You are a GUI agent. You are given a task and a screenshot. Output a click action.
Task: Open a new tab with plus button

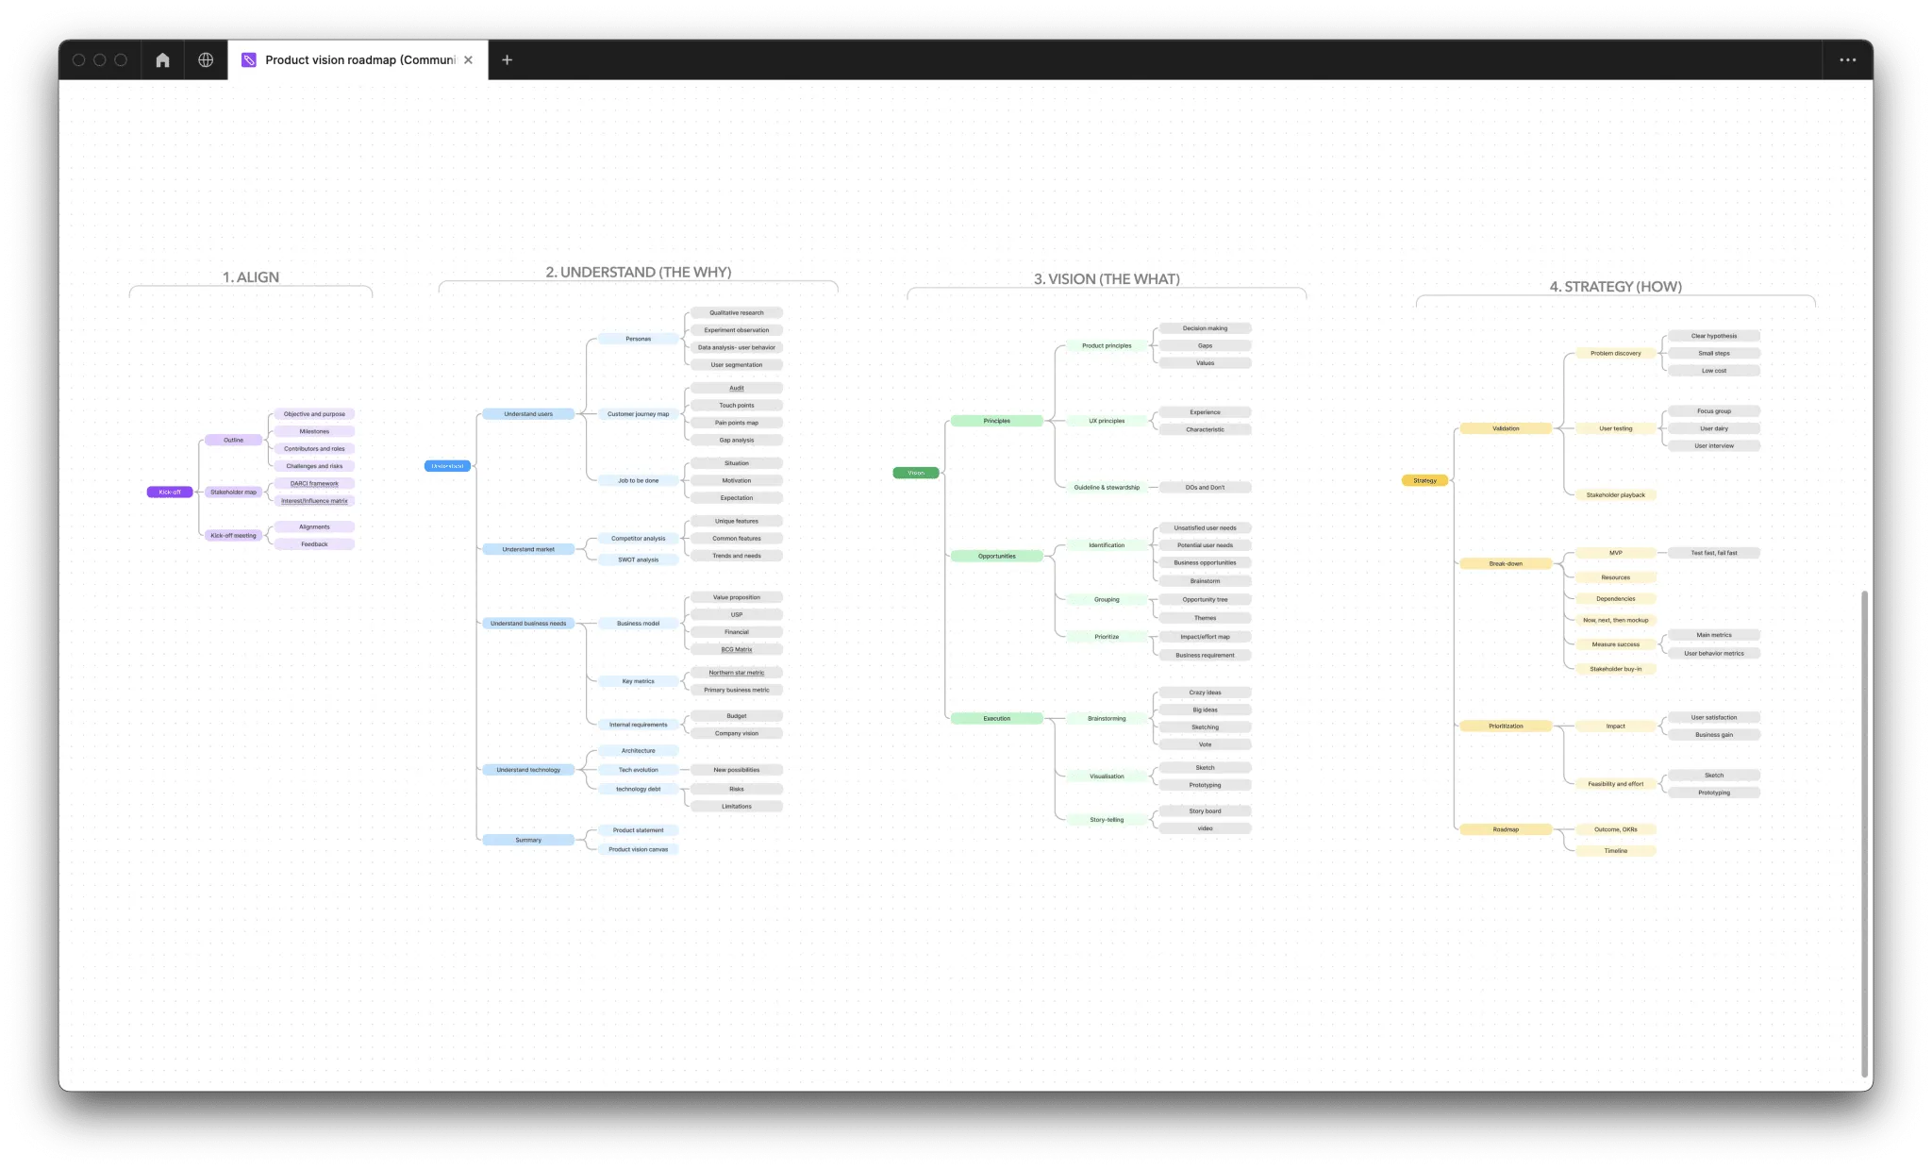tap(507, 60)
